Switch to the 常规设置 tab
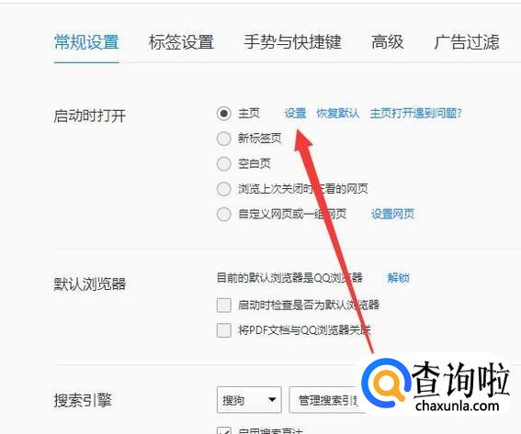 [86, 42]
